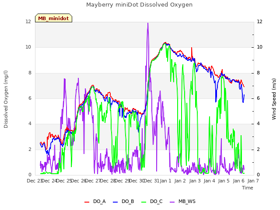Click the Wind Speed (m/s) axis label
This screenshot has width=280, height=210.
(x=274, y=99)
